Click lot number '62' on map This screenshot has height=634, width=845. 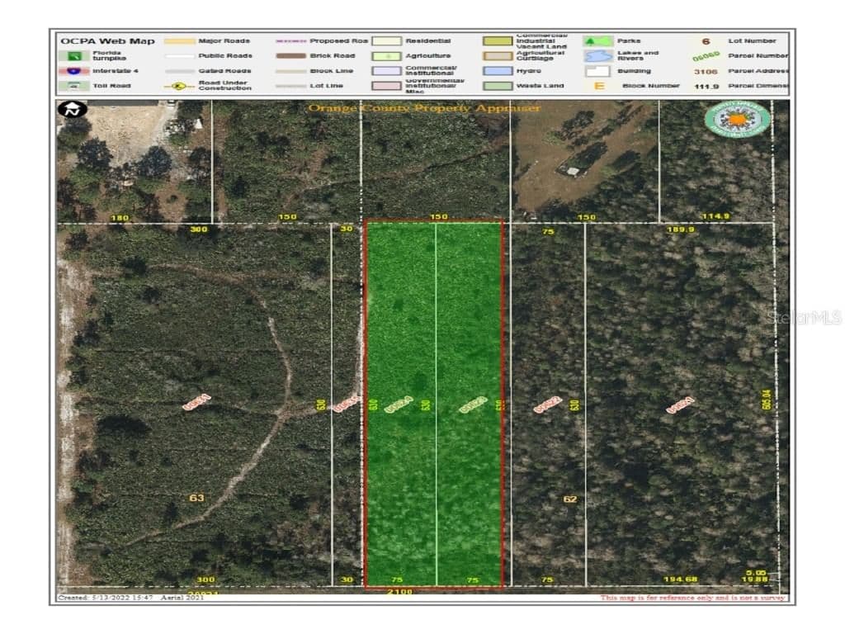tap(570, 499)
